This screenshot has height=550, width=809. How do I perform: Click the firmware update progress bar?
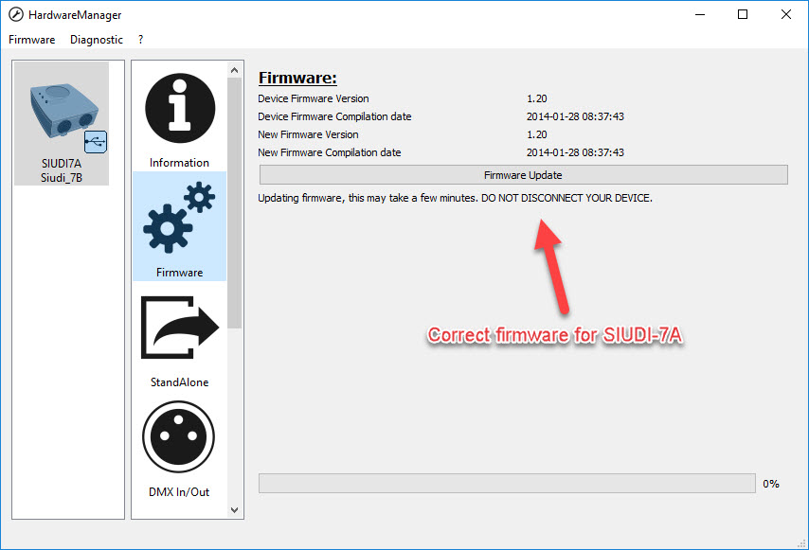[x=507, y=484]
